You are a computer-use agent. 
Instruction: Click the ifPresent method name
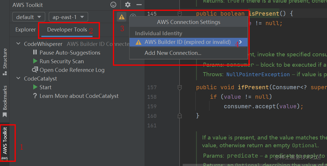coord(253,87)
